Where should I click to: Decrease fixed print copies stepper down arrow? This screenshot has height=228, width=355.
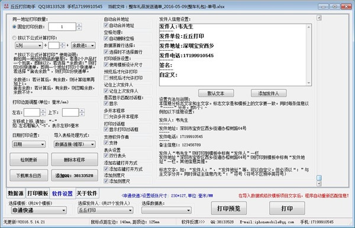79,28
